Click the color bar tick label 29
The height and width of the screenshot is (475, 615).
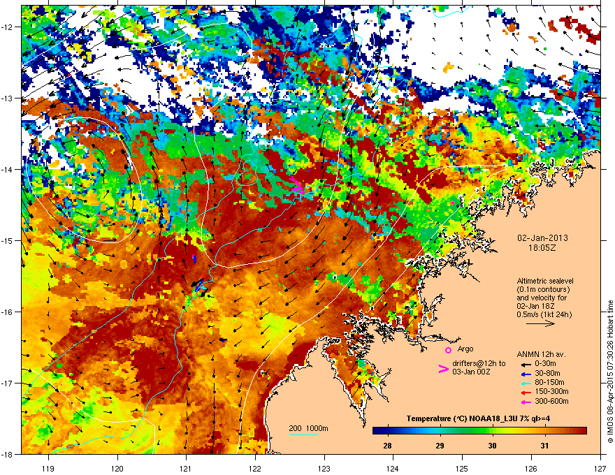tap(440, 446)
